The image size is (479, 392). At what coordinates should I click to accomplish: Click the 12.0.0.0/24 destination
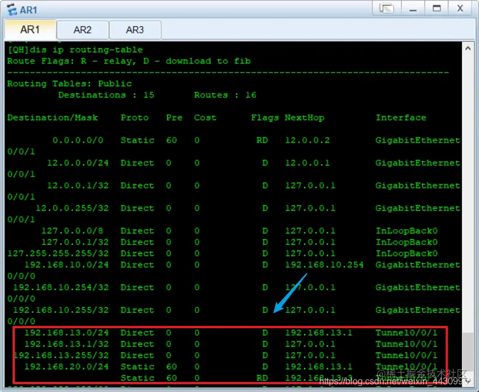point(78,163)
